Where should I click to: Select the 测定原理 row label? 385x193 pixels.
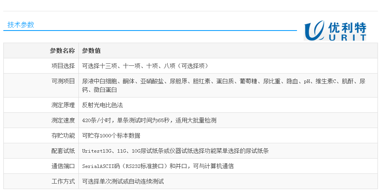[x=63, y=105]
